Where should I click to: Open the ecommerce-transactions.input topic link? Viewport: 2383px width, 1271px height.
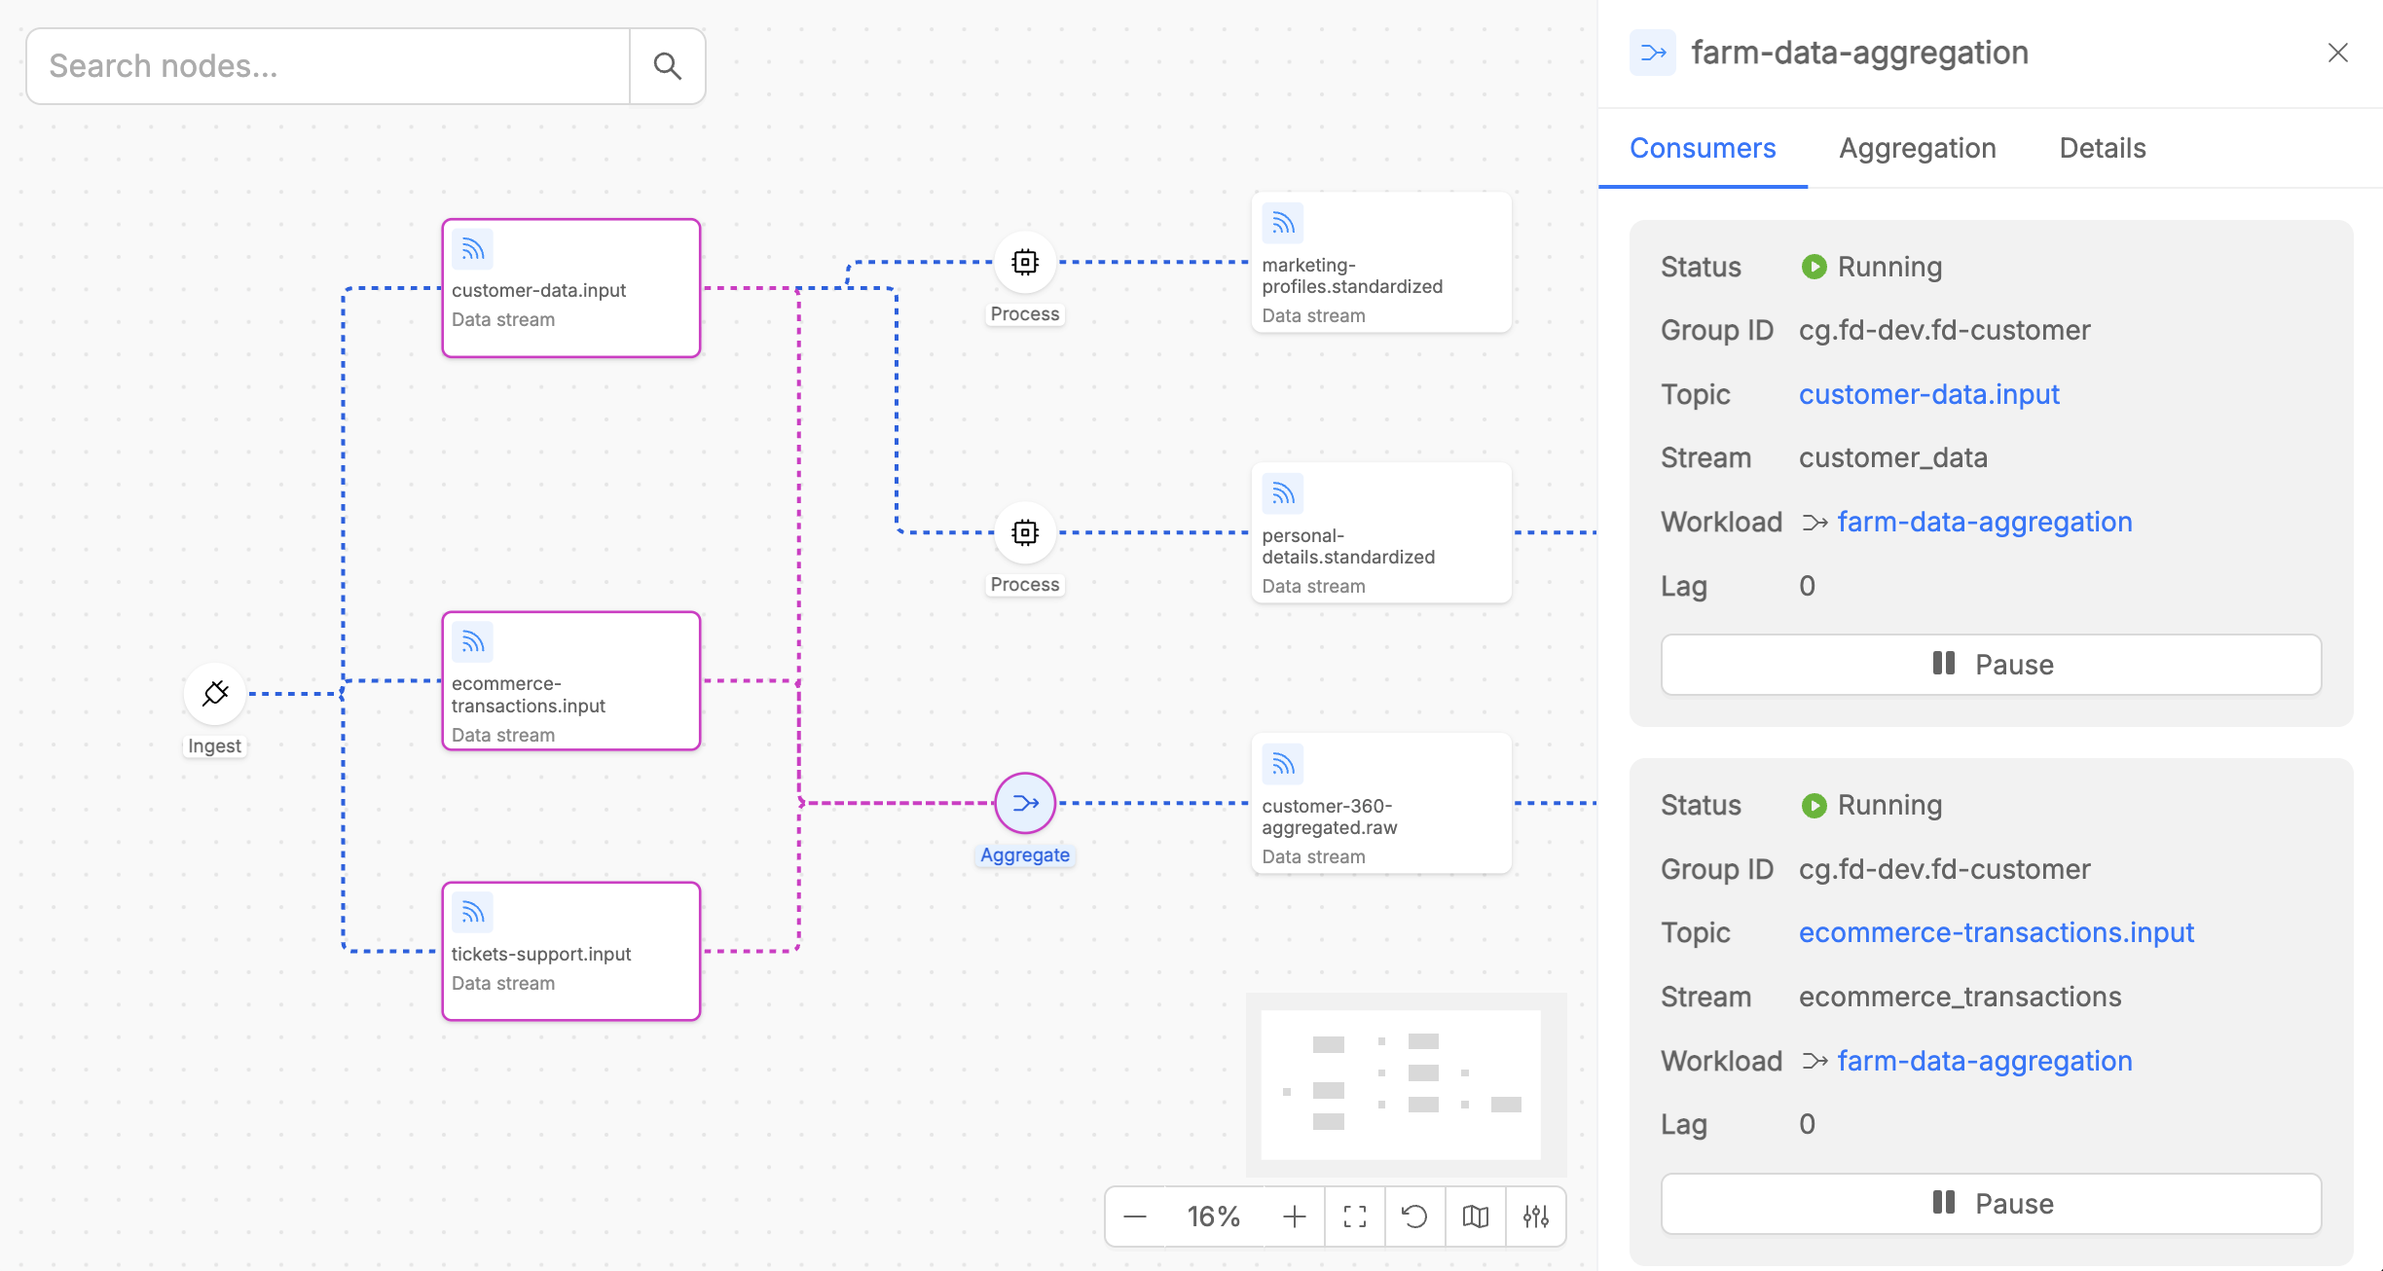[x=1996, y=932]
